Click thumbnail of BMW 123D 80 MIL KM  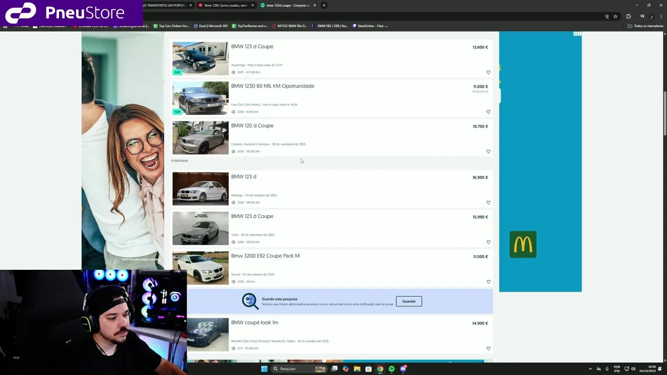tap(201, 98)
